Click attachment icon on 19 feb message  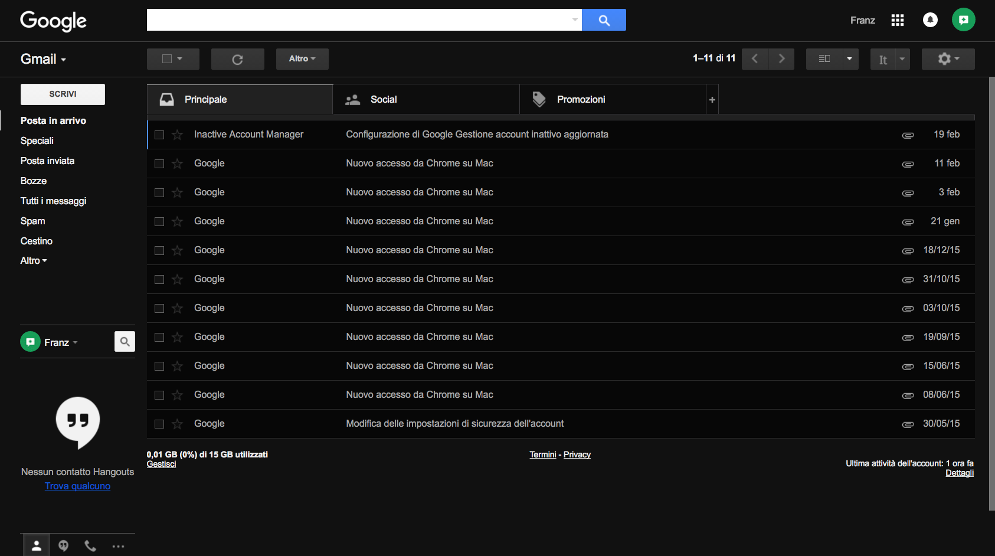pos(908,135)
